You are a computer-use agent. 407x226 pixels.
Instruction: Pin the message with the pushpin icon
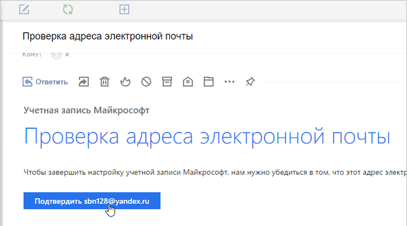[250, 82]
